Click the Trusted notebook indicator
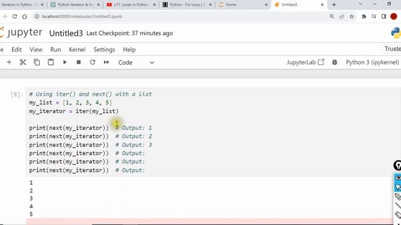The height and width of the screenshot is (225, 401). (x=392, y=49)
